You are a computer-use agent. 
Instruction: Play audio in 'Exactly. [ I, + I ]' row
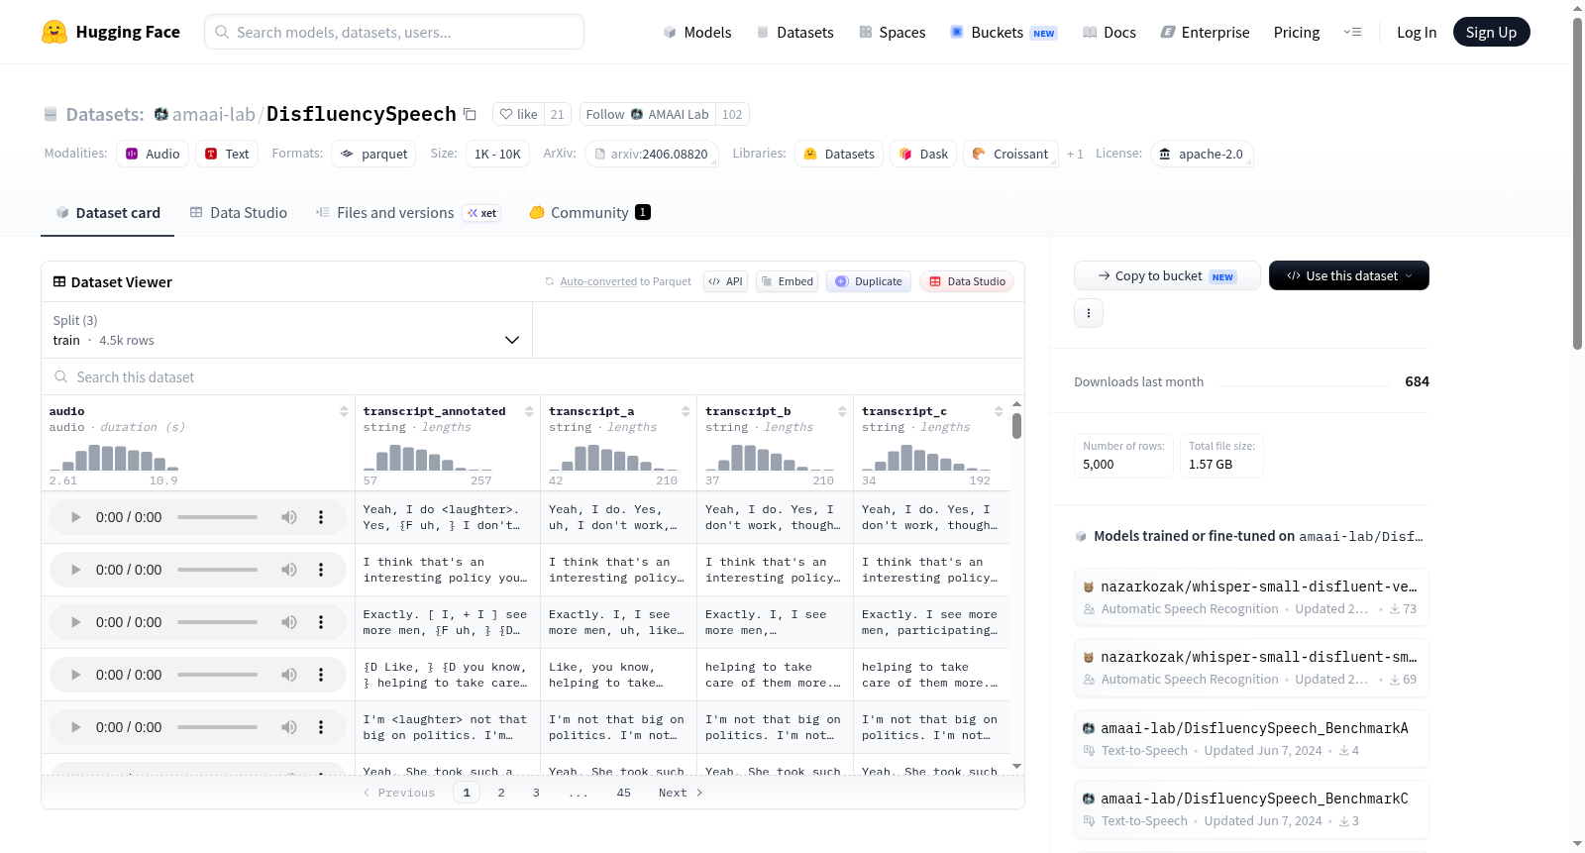[75, 622]
